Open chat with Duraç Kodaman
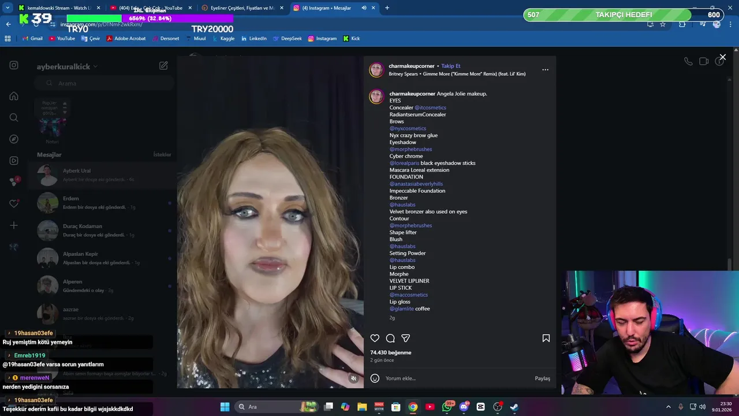This screenshot has width=739, height=416. click(x=102, y=231)
